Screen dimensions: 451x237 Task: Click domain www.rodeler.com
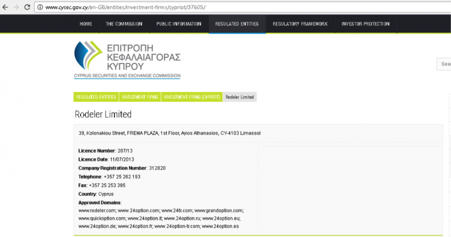click(97, 211)
